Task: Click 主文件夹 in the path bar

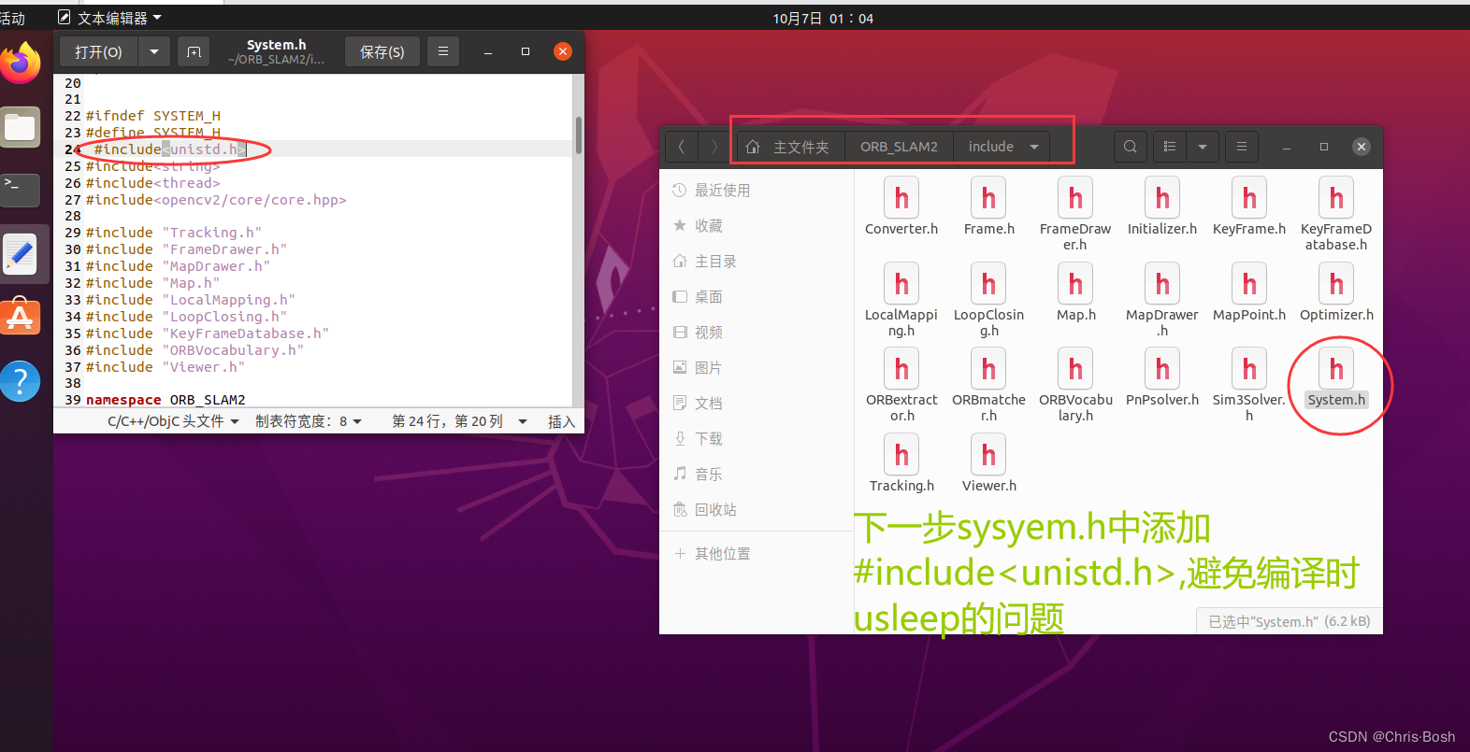Action: tap(790, 147)
